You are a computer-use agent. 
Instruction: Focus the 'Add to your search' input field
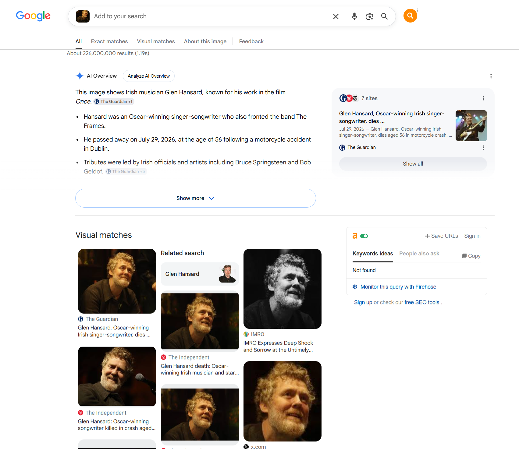[210, 16]
